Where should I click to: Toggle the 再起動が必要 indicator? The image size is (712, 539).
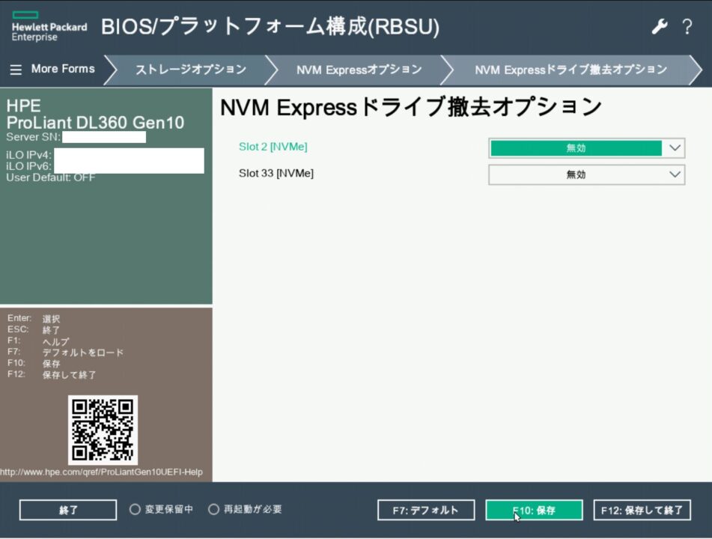(x=213, y=509)
